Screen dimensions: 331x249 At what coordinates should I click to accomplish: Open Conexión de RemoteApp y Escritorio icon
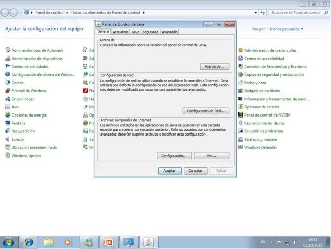(241, 66)
